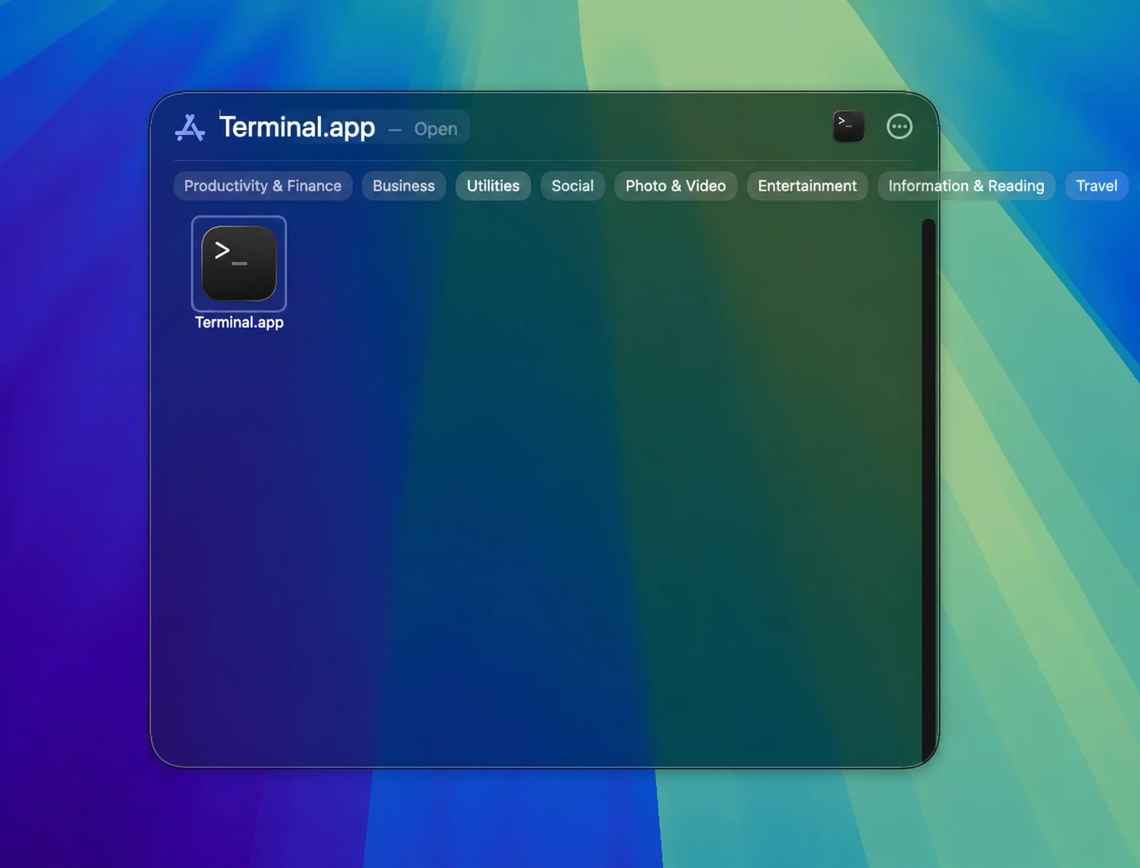Open the more options ellipsis button
This screenshot has width=1140, height=868.
(899, 126)
